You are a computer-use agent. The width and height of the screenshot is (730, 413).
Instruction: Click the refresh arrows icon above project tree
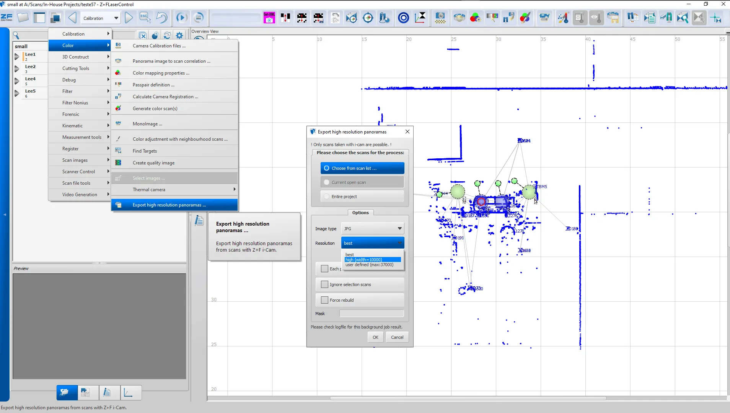pos(167,36)
